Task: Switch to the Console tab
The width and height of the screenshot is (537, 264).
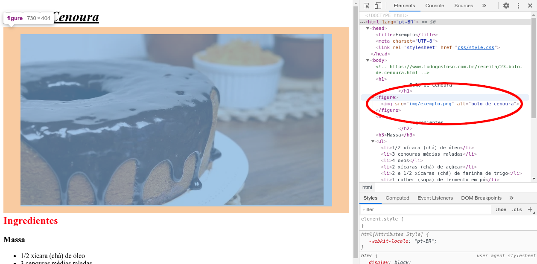Action: [435, 6]
